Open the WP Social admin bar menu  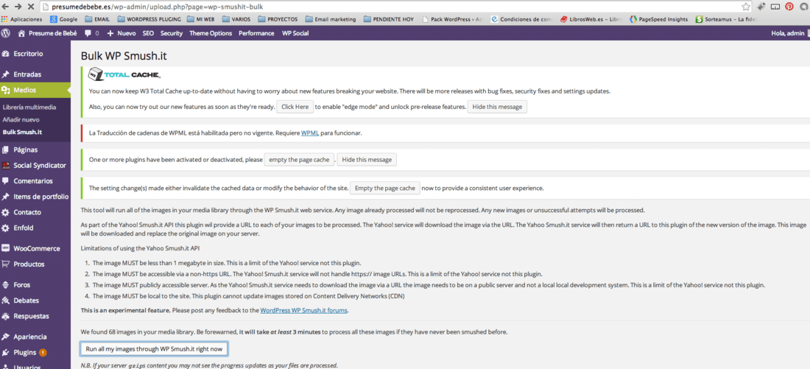pyautogui.click(x=295, y=33)
